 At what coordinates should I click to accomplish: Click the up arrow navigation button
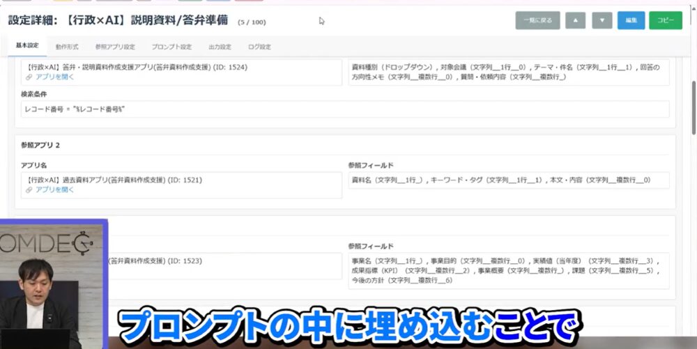(575, 20)
